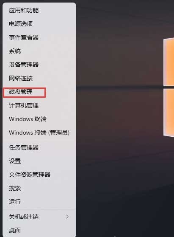The height and width of the screenshot is (237, 174).
Task: Select 桌面 at the menu bottom
Action: tap(39, 230)
